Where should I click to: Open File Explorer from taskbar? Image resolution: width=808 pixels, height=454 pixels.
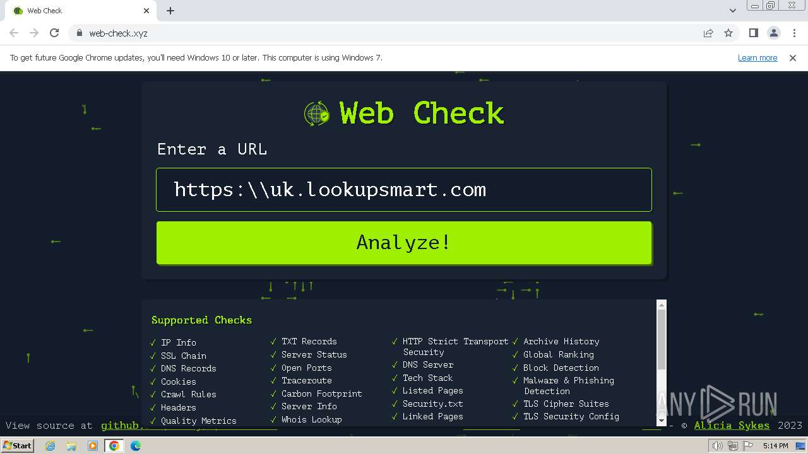point(71,446)
